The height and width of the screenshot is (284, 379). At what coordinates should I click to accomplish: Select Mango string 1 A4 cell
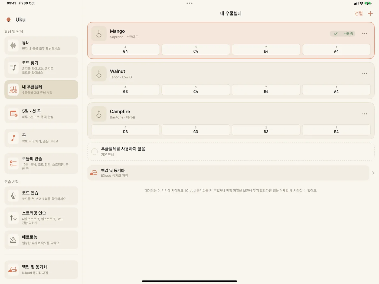[x=336, y=49]
